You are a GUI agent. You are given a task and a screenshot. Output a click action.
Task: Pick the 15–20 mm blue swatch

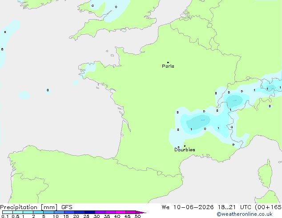tap(69, 212)
